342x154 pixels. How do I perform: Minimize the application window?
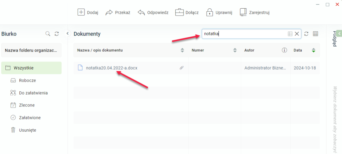click(x=318, y=5)
